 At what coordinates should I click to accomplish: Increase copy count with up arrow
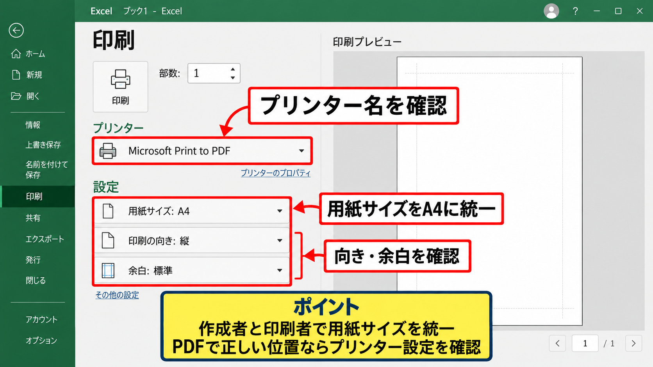pyautogui.click(x=233, y=69)
